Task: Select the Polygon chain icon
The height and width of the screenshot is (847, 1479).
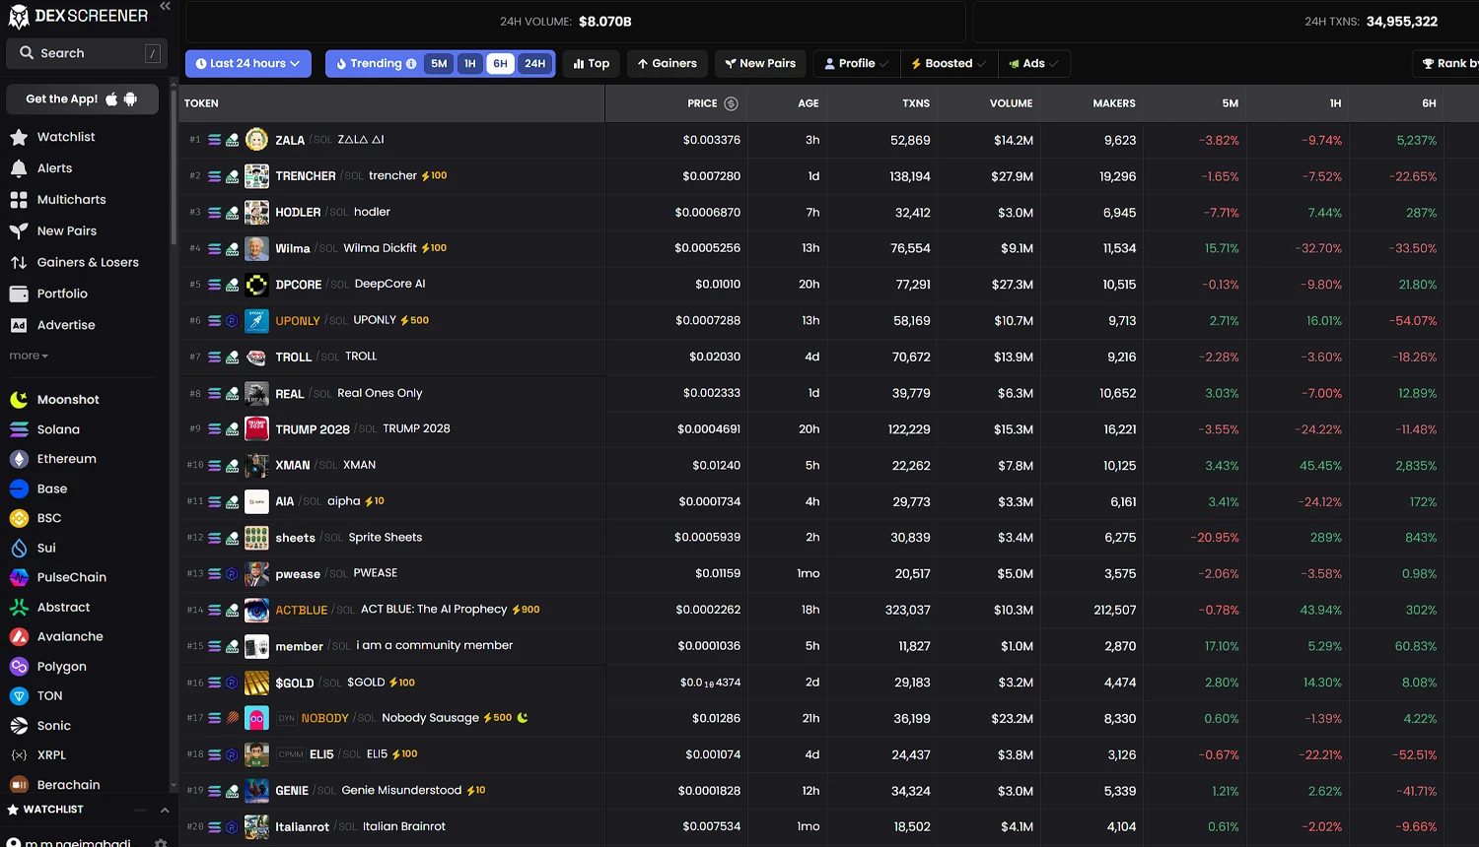Action: pyautogui.click(x=19, y=667)
